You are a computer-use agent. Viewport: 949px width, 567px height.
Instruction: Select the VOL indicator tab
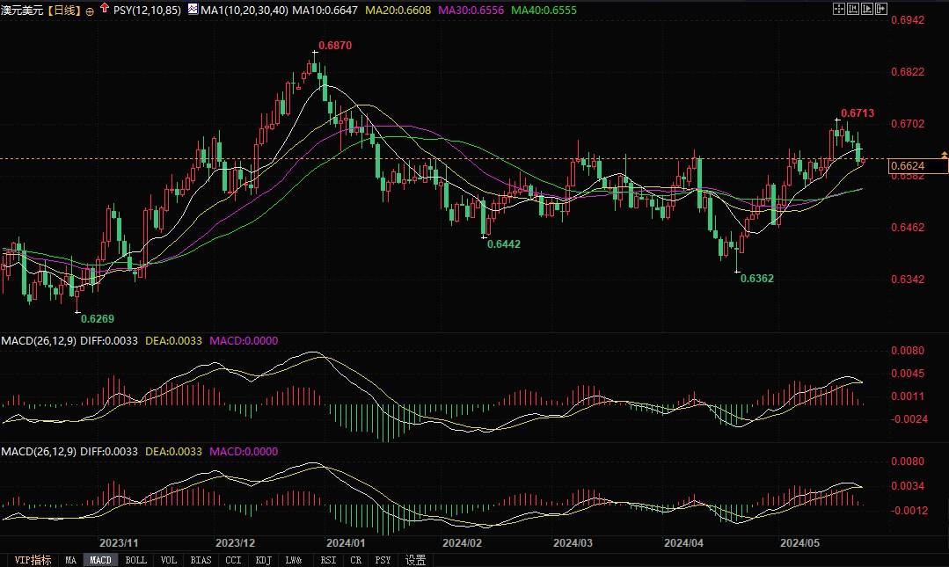pos(169,560)
